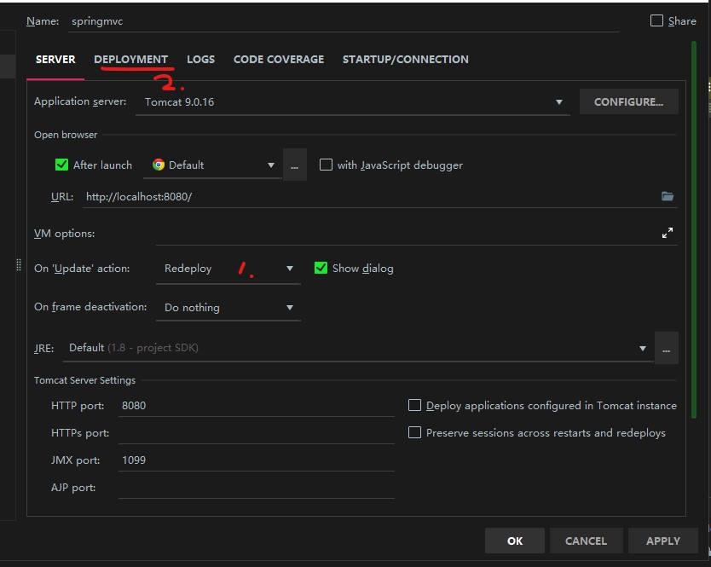Enable Preserve sessions across restarts and redeploys
This screenshot has width=711, height=567.
[x=414, y=432]
